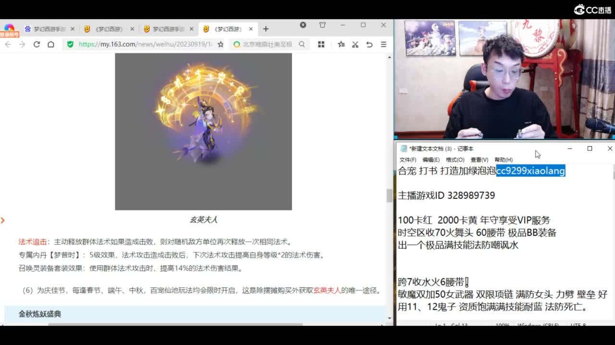615x345 pixels.
Task: Click the orange side arrow expander
Action: [3, 220]
